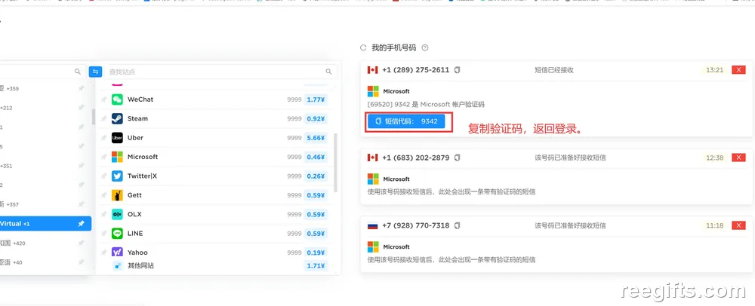The width and height of the screenshot is (755, 306).
Task: Buy Microsoft number for 0.46¥
Action: [316, 157]
